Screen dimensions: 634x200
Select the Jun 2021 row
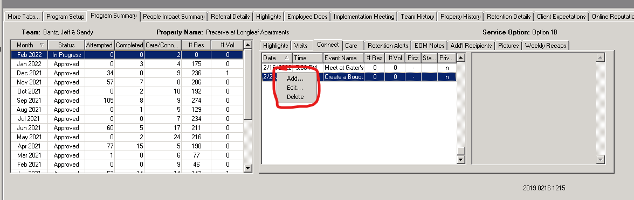[x=127, y=128]
